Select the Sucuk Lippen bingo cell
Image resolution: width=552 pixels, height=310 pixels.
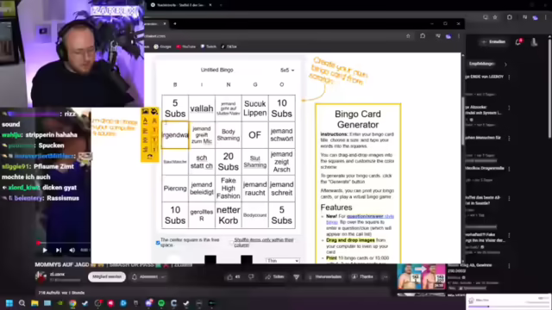click(x=255, y=108)
